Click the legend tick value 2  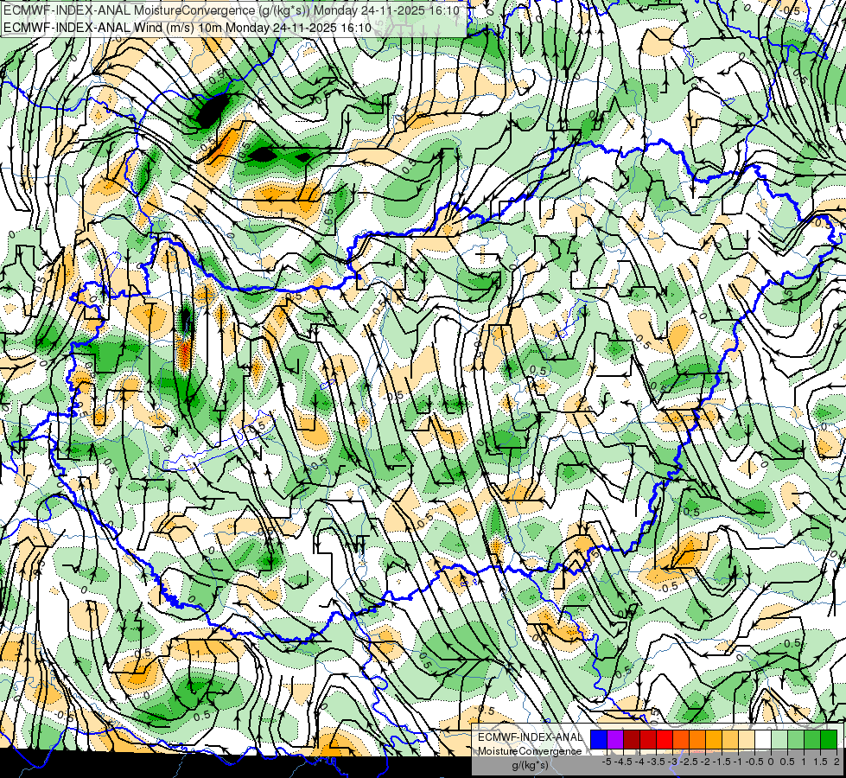(x=836, y=762)
